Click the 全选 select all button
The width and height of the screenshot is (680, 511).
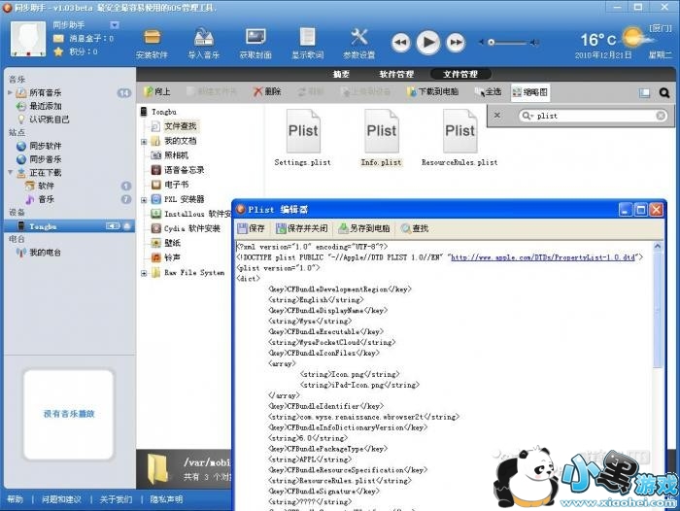pos(489,92)
